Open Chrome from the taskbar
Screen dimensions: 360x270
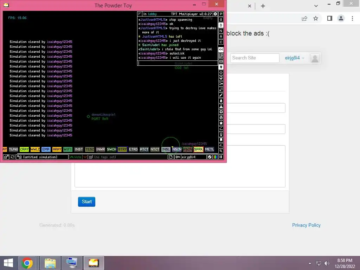[x=27, y=263]
